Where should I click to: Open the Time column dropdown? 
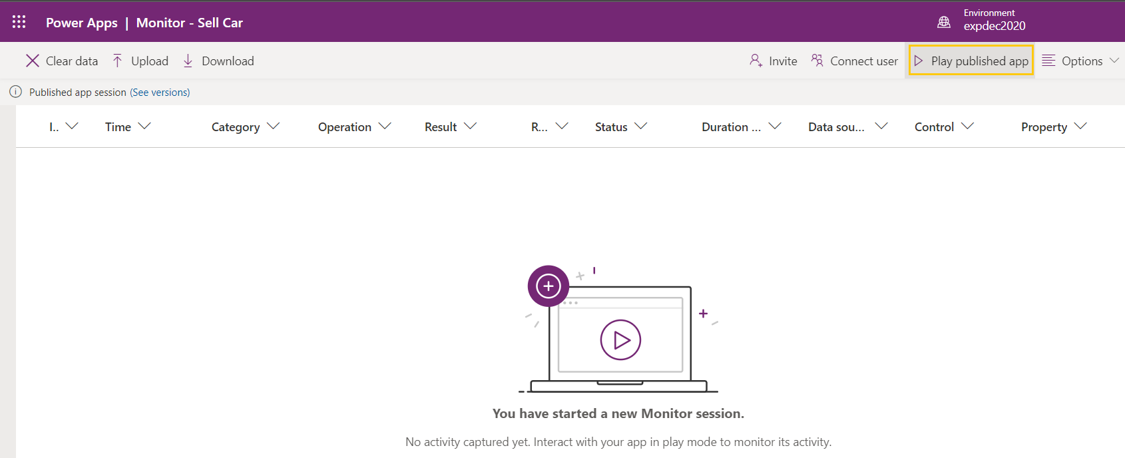click(x=144, y=126)
